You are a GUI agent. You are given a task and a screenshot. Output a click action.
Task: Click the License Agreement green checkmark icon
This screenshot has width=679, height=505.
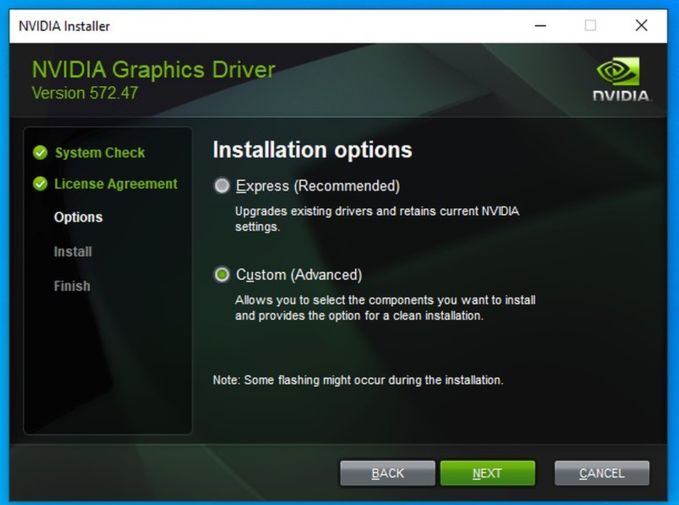[40, 184]
